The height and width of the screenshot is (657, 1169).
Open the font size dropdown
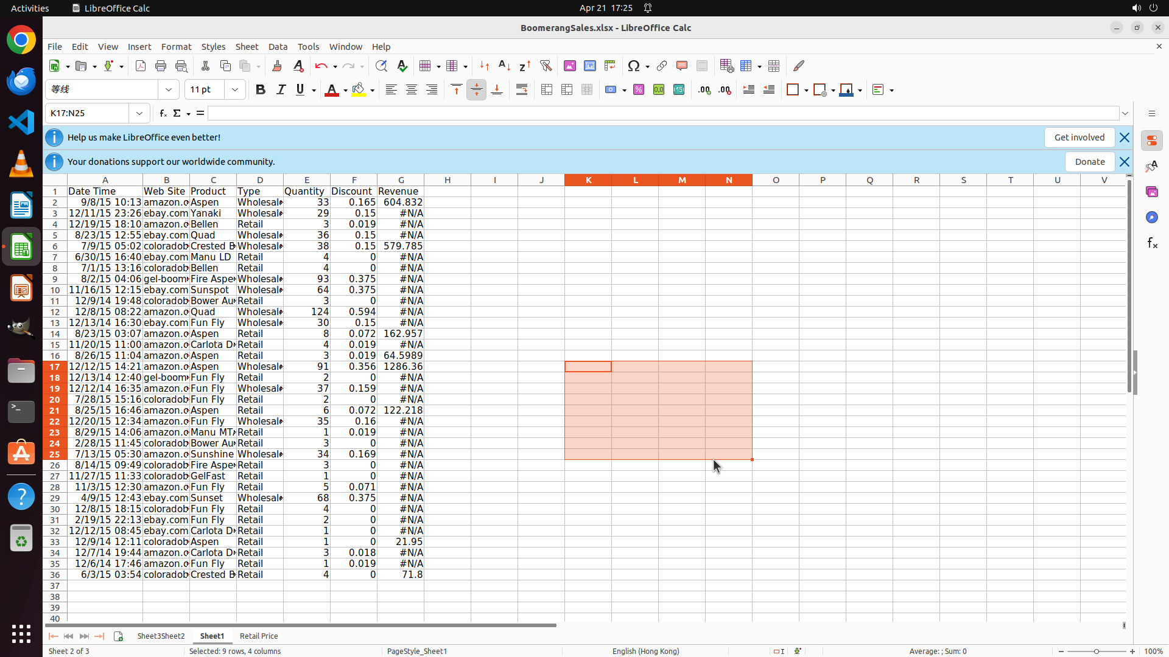click(x=235, y=90)
